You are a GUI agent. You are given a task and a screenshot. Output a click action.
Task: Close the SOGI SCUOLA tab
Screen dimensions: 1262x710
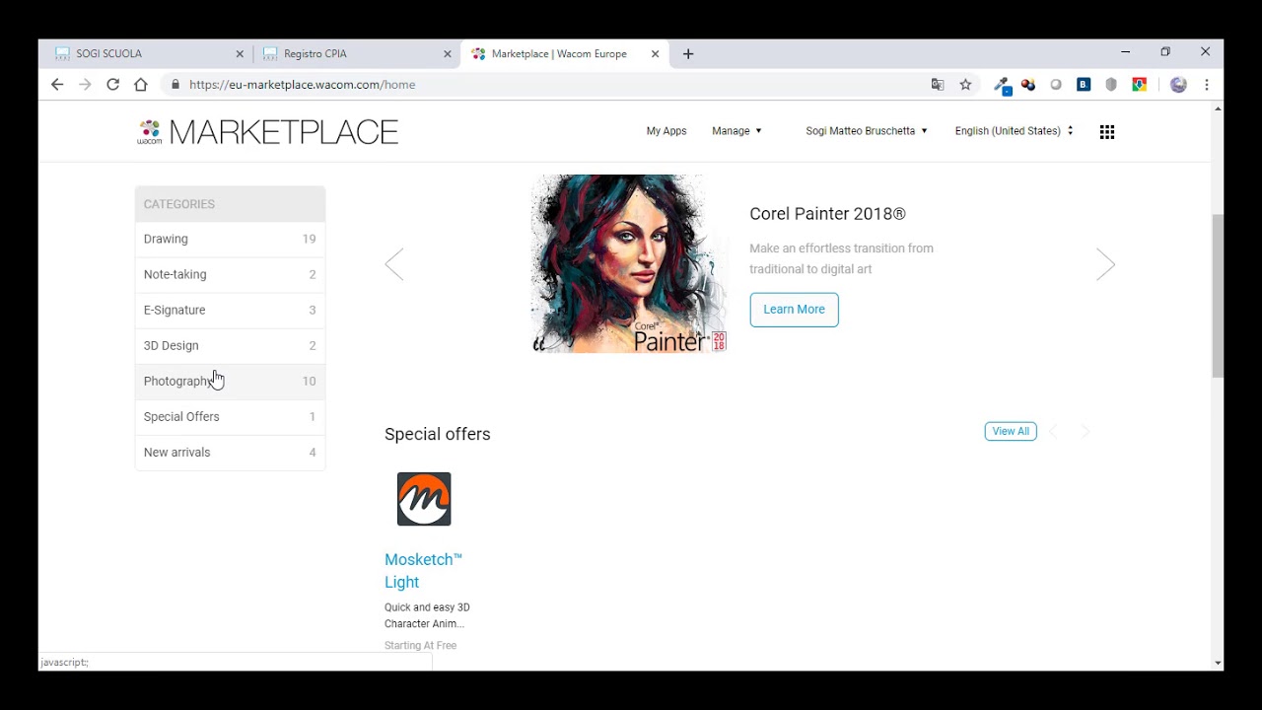point(240,54)
